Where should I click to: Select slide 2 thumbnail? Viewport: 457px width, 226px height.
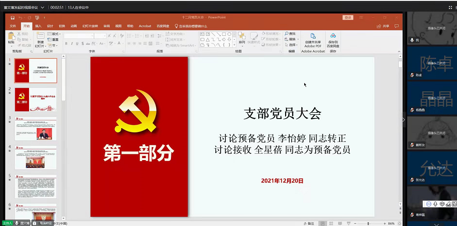pyautogui.click(x=36, y=99)
